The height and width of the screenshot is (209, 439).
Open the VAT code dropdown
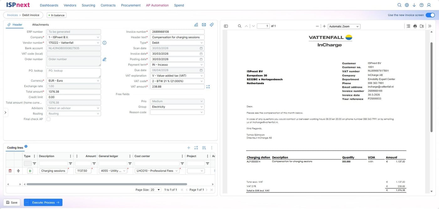tap(177, 81)
